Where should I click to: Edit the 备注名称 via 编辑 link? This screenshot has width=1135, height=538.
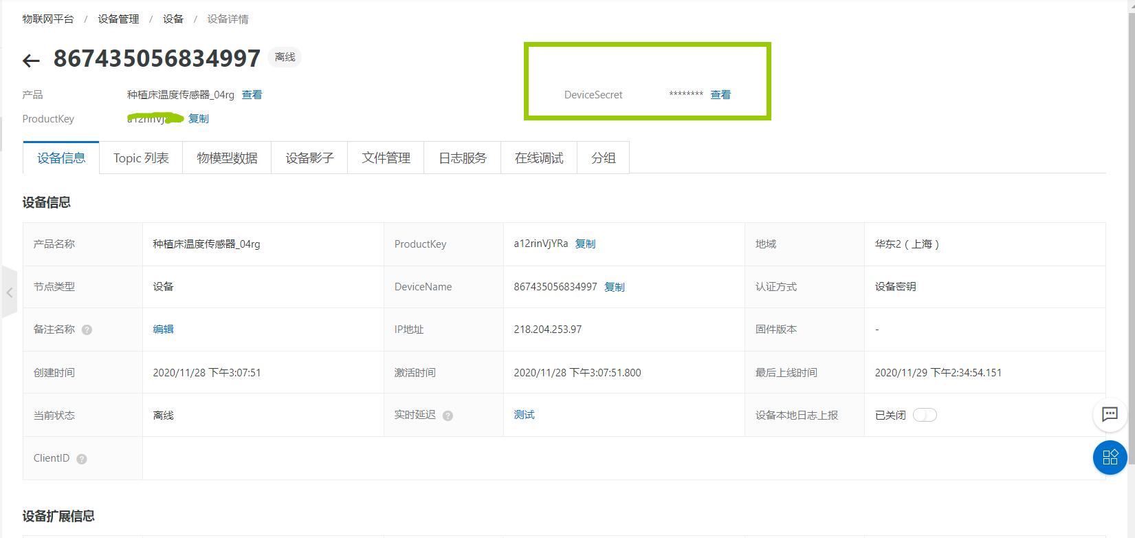(163, 330)
